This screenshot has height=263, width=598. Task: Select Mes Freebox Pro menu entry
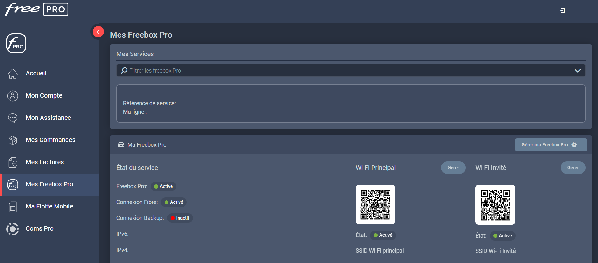point(49,184)
